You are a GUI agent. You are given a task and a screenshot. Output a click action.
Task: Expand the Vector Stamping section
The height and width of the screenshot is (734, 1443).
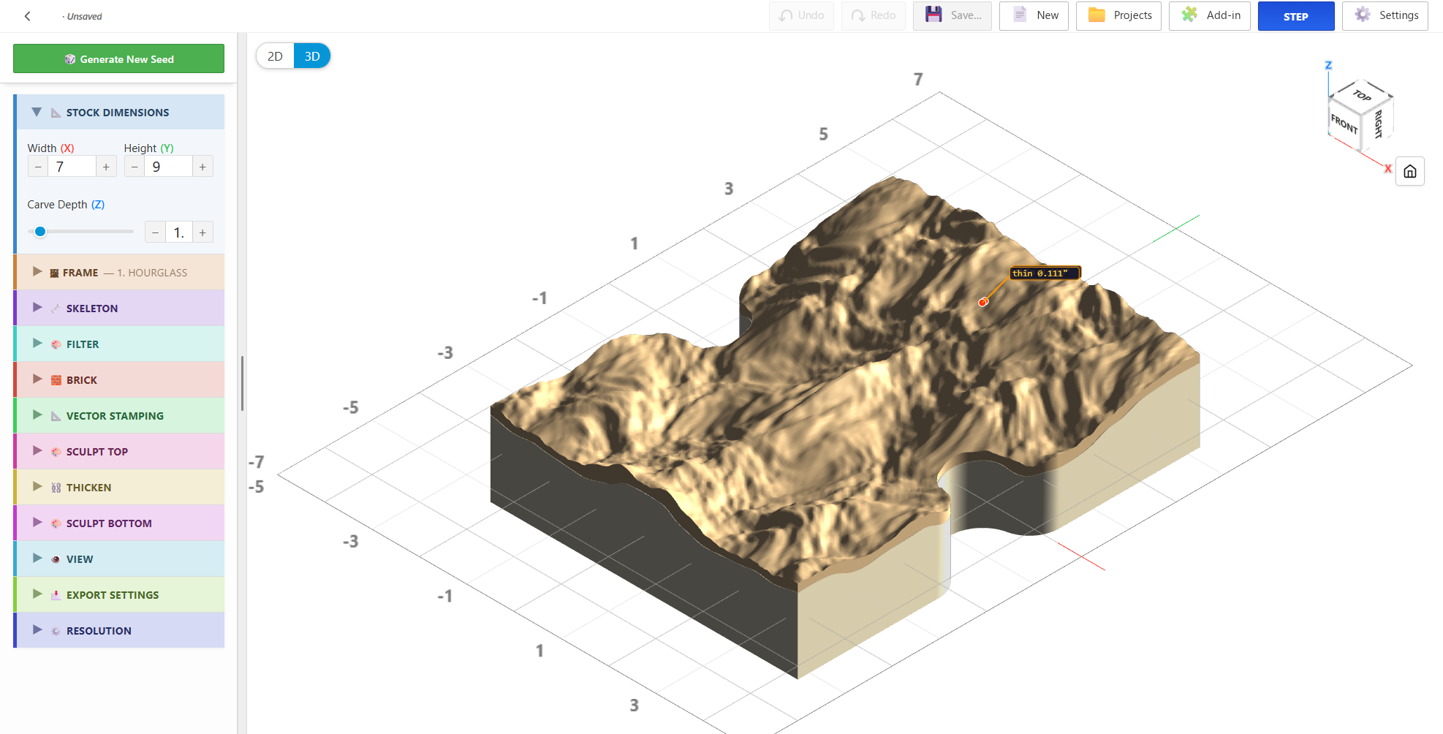(x=37, y=415)
